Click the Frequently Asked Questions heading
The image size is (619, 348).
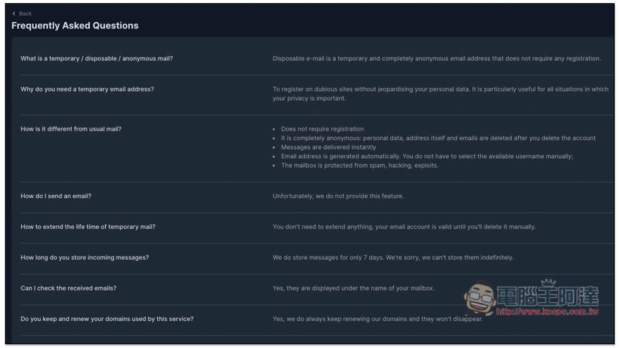click(x=75, y=25)
